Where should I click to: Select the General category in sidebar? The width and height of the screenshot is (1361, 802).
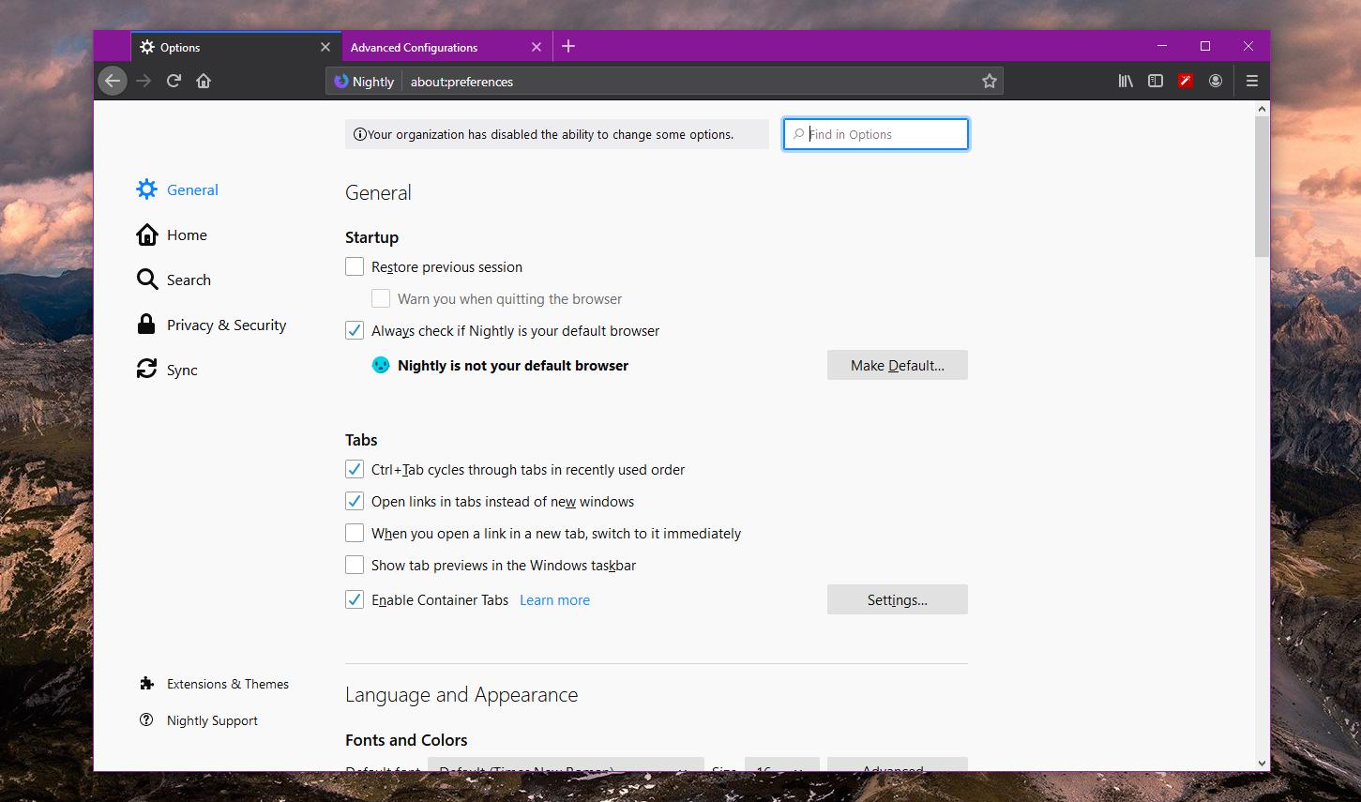click(177, 189)
